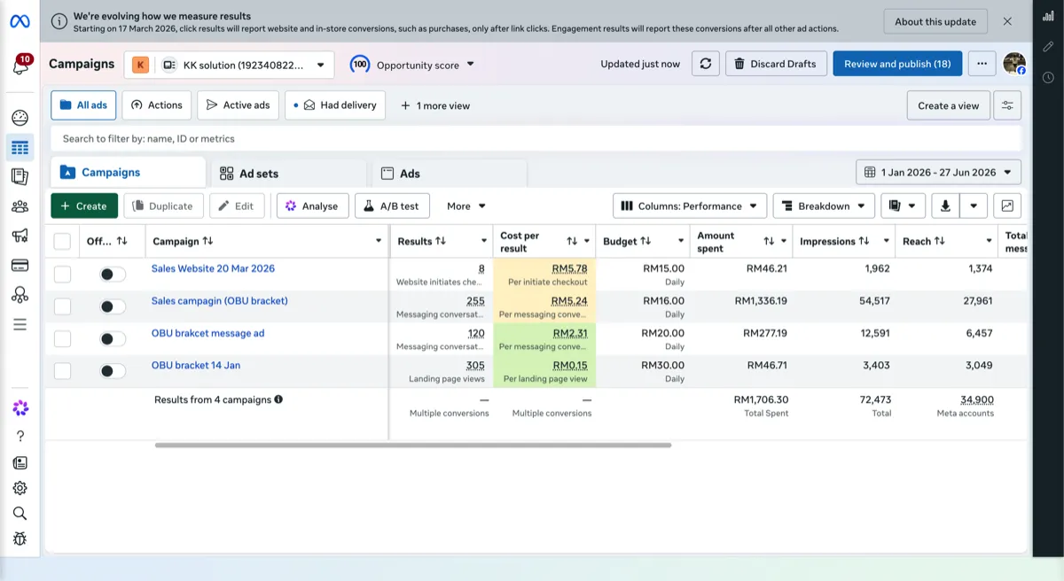Select the Campaigns table icon in sidebar

tap(20, 147)
